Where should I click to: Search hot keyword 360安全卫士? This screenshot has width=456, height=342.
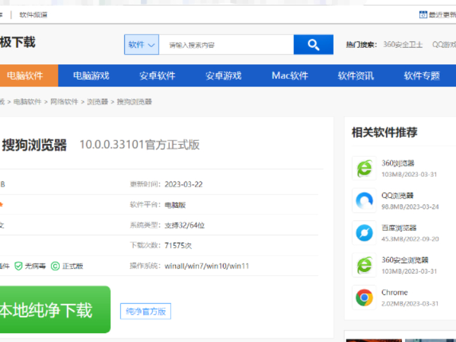pyautogui.click(x=403, y=45)
